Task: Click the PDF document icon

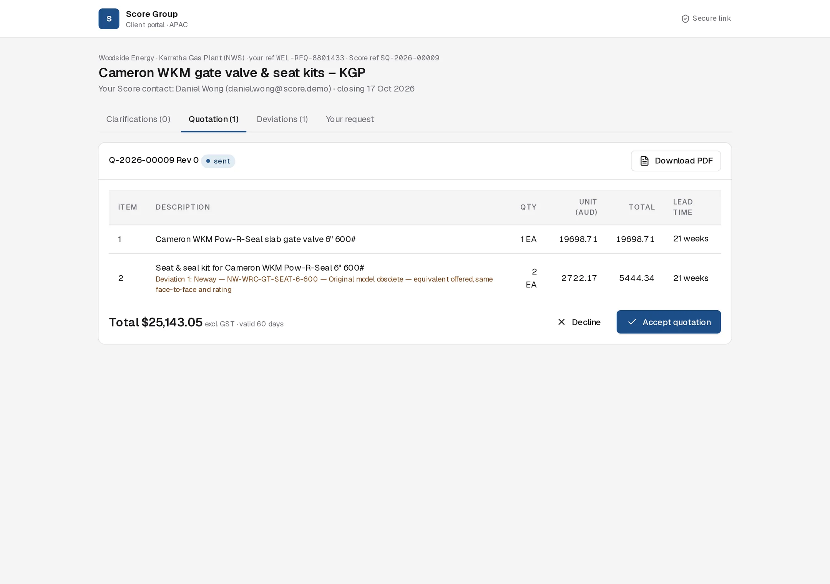Action: click(x=644, y=161)
